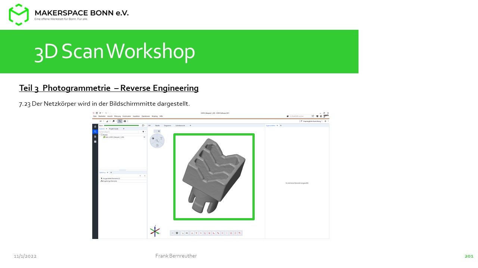Open the Konstruieren menu
This screenshot has height=268, width=478.
pyautogui.click(x=127, y=116)
